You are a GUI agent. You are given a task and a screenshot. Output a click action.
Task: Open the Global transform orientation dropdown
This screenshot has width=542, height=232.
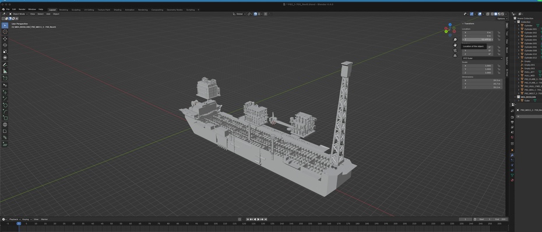pos(239,14)
